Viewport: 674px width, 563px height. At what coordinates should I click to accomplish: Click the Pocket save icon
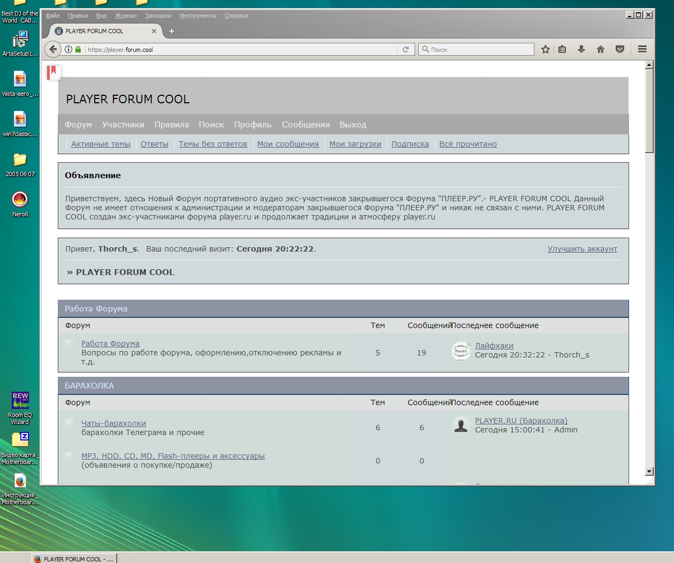coord(620,49)
